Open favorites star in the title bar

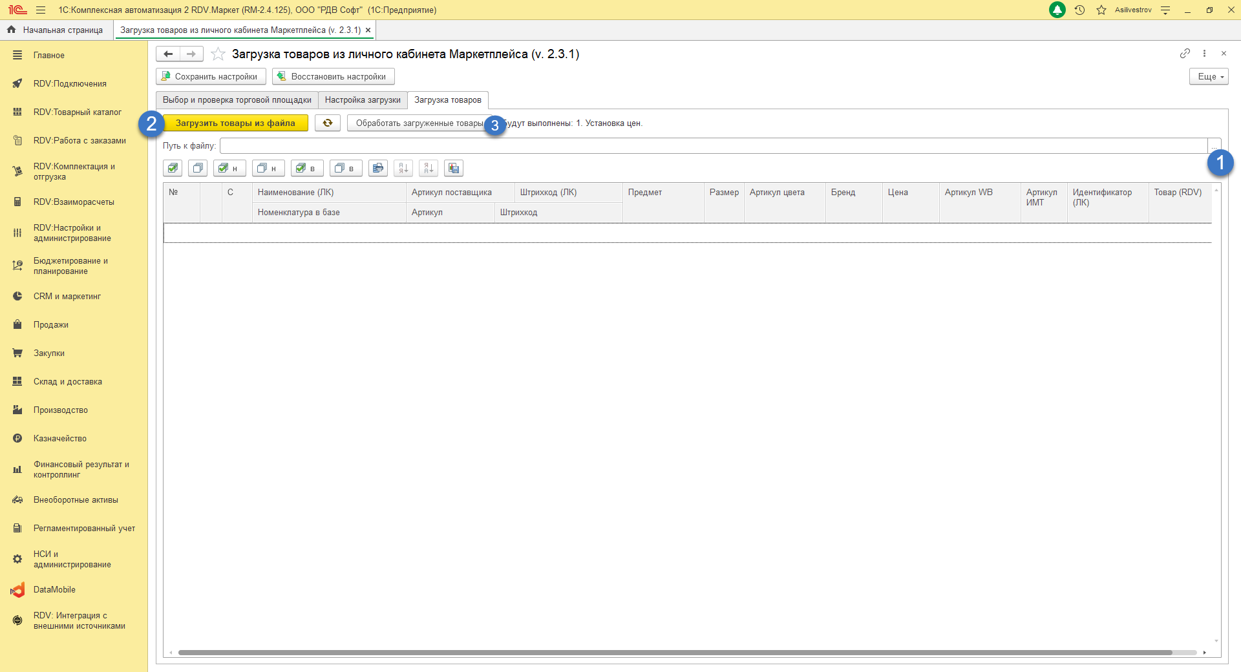coord(1101,10)
